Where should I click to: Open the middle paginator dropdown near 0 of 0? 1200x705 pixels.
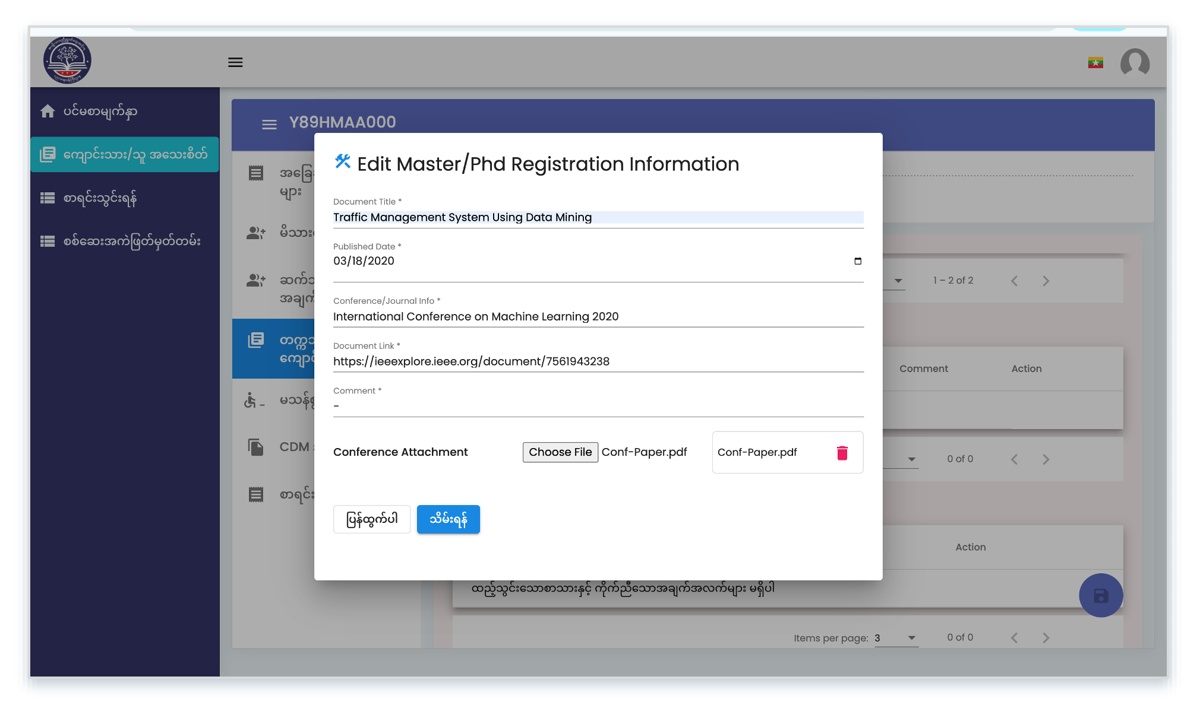911,459
